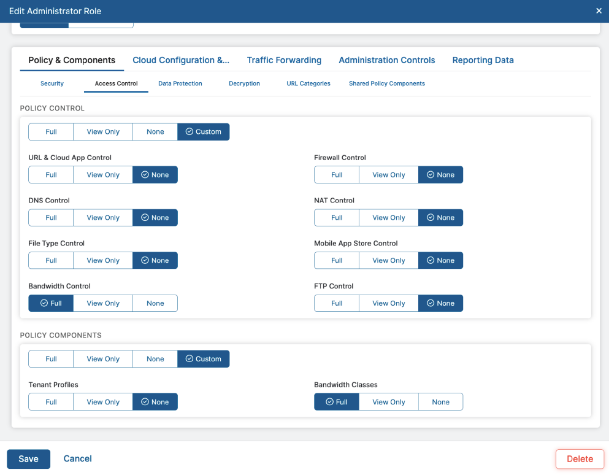Choose View Only for File Type Control
Image resolution: width=609 pixels, height=475 pixels.
(103, 261)
